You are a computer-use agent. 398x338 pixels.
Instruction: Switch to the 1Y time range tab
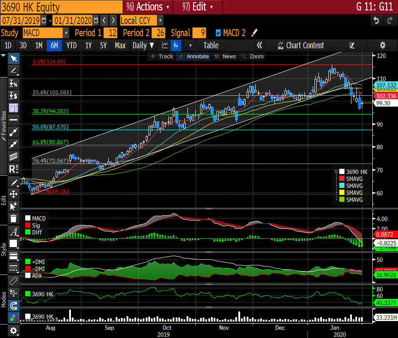pos(88,45)
